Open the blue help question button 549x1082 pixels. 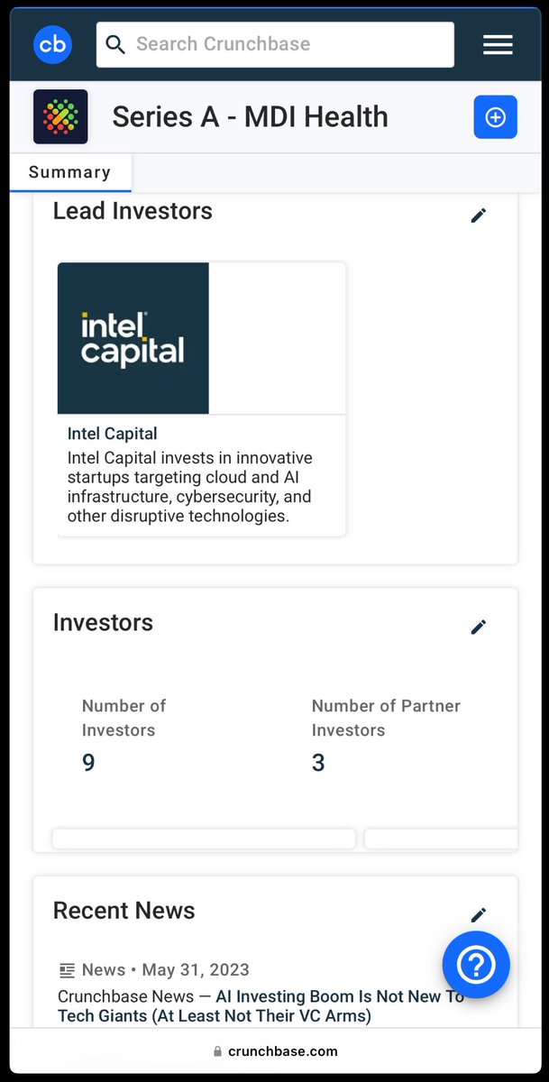476,965
